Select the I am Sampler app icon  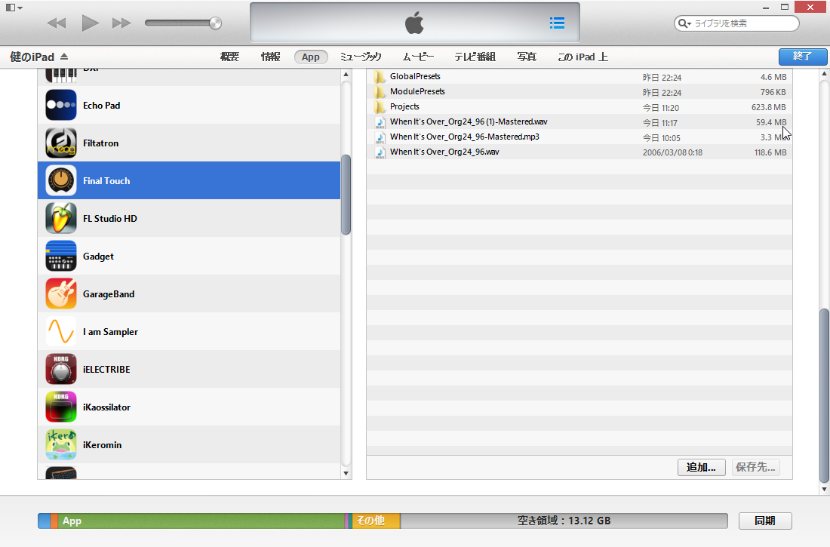tap(61, 331)
